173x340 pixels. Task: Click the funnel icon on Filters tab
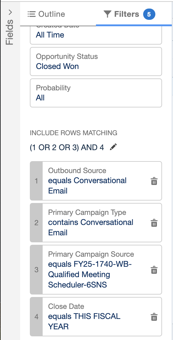click(108, 14)
